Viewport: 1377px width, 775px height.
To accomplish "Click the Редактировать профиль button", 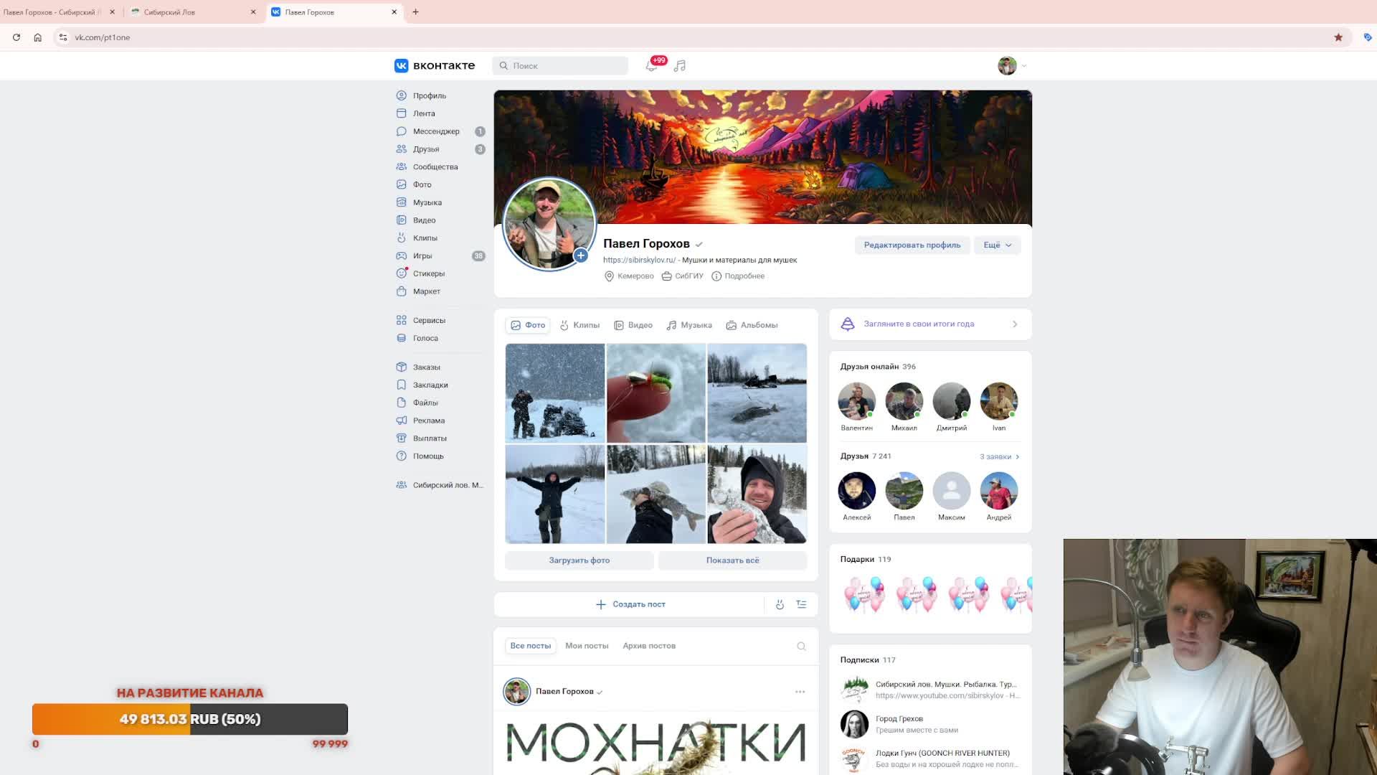I will (x=912, y=245).
